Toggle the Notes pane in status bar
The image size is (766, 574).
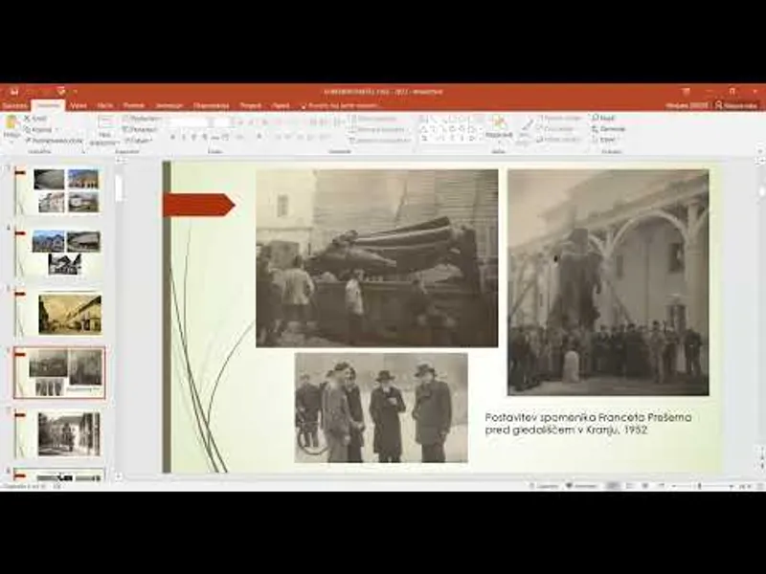click(545, 486)
